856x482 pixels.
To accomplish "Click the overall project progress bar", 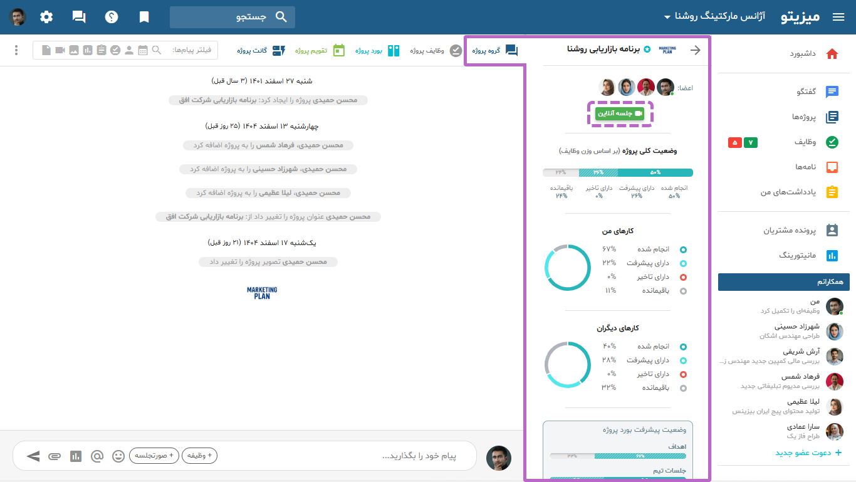I will click(x=618, y=172).
